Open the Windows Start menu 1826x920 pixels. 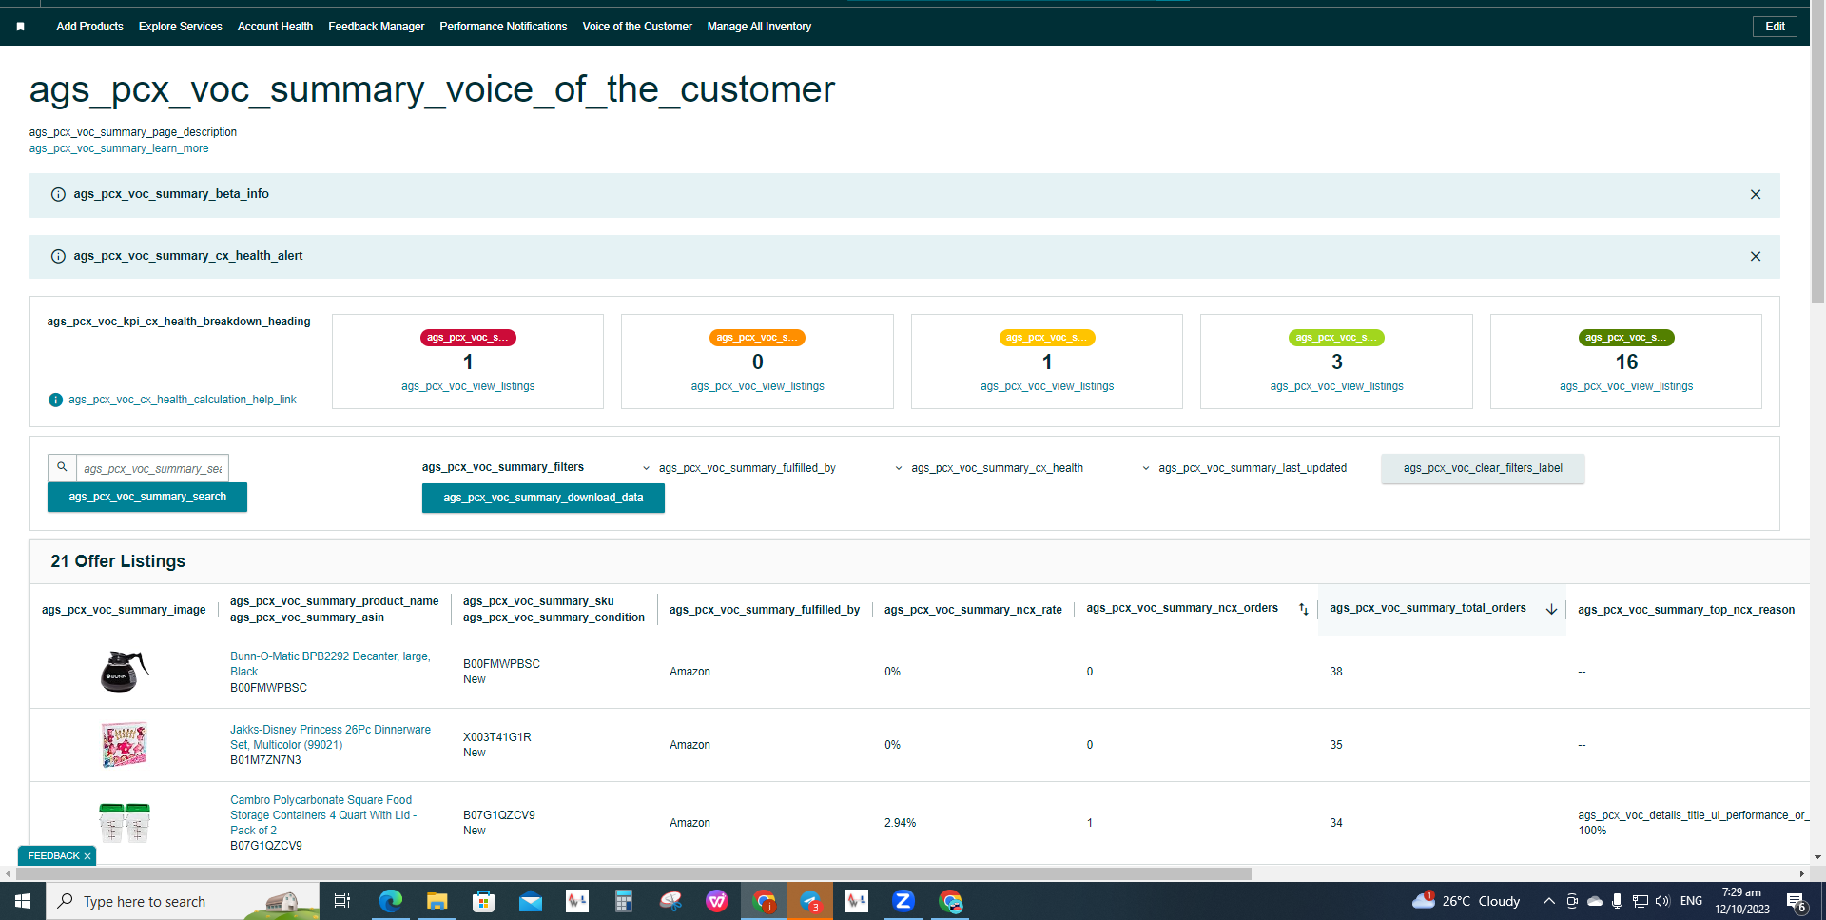tap(23, 901)
